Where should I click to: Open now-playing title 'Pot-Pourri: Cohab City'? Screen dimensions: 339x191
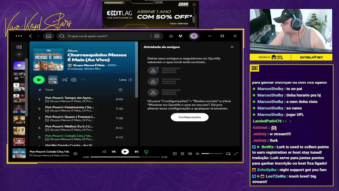[x=49, y=151]
